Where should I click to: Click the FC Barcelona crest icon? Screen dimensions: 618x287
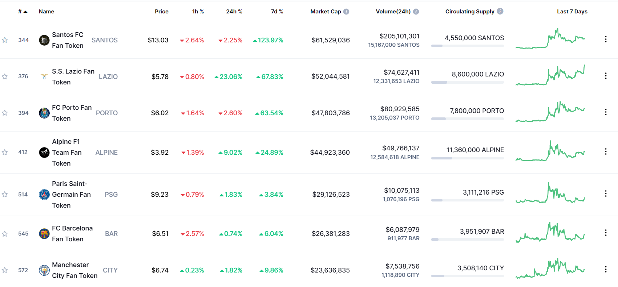pyautogui.click(x=44, y=234)
